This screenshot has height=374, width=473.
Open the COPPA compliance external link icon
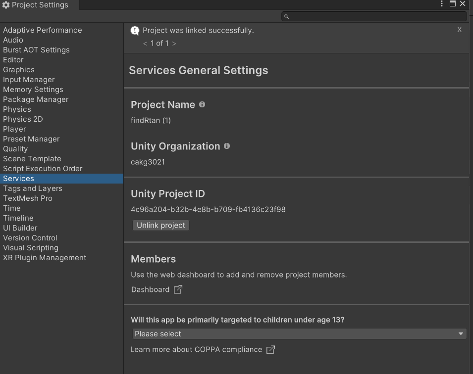(270, 350)
